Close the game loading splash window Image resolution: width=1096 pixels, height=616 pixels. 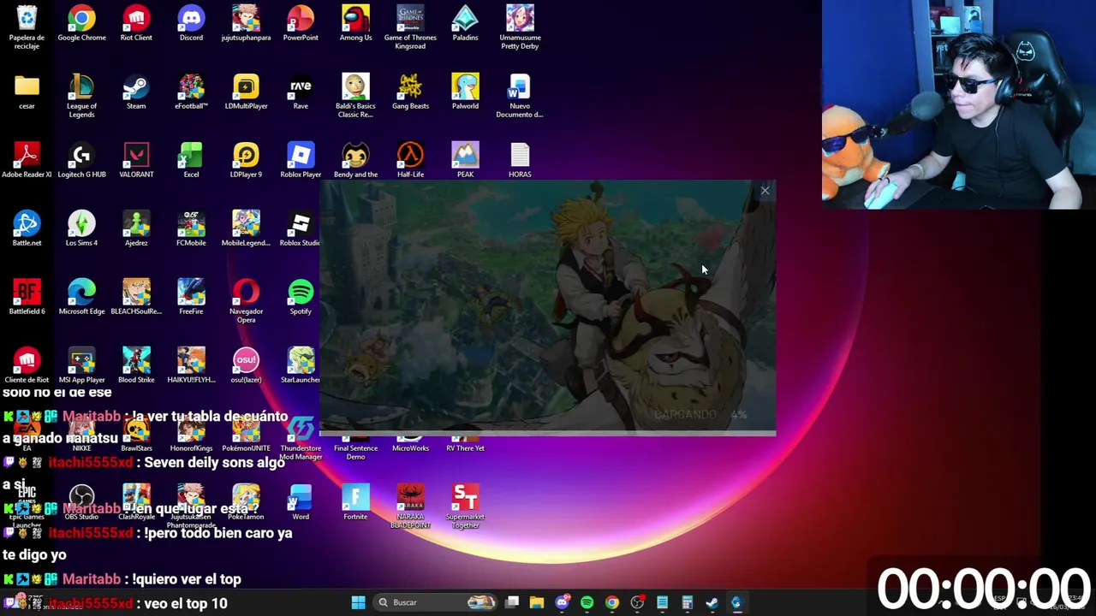pos(765,191)
